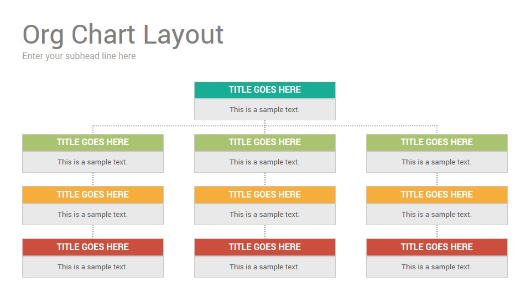
Task: Click the 'Enter your subhead line here' subtitle
Action: pyautogui.click(x=79, y=56)
